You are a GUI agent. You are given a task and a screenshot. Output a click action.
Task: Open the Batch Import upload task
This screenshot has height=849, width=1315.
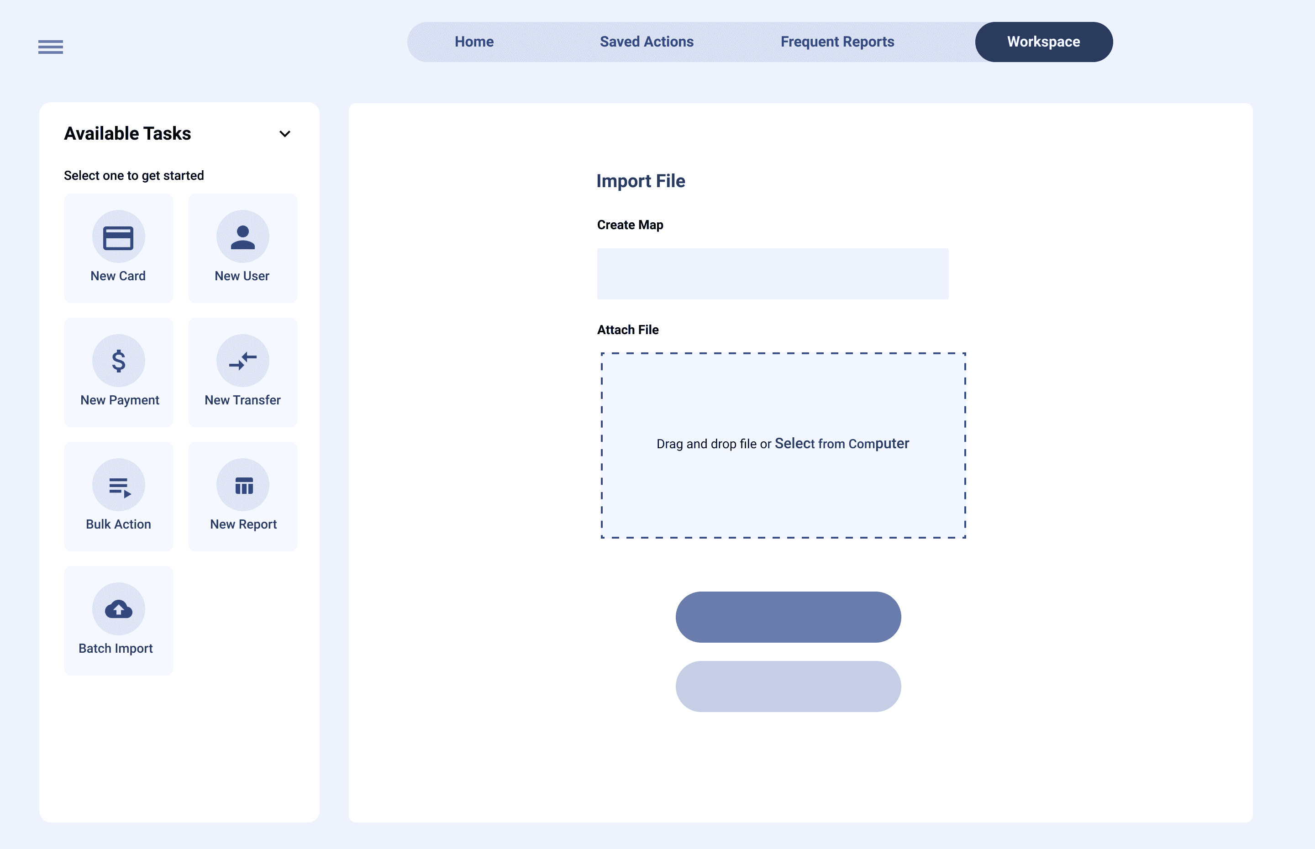click(x=118, y=609)
